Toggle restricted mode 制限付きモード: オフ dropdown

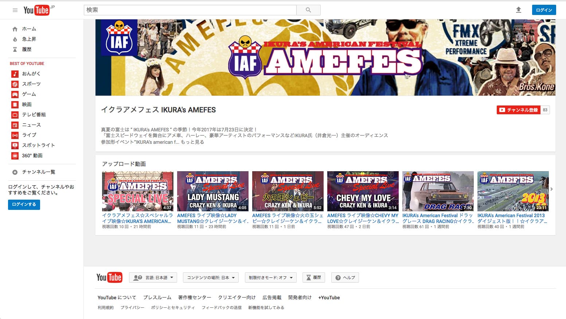coord(270,278)
